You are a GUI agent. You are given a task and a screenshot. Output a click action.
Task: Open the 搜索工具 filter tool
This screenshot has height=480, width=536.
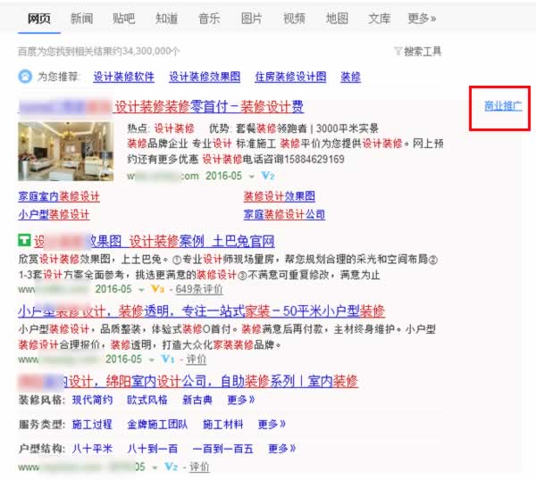tap(417, 52)
